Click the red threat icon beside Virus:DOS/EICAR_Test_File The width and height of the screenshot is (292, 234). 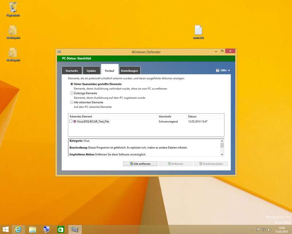click(x=75, y=121)
